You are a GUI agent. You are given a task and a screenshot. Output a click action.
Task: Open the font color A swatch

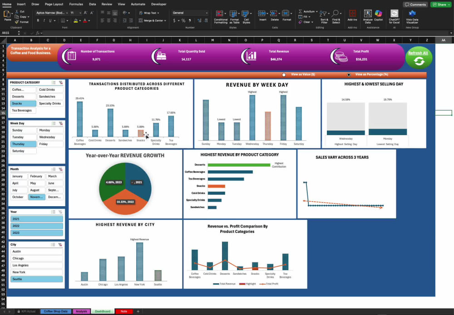(85, 21)
